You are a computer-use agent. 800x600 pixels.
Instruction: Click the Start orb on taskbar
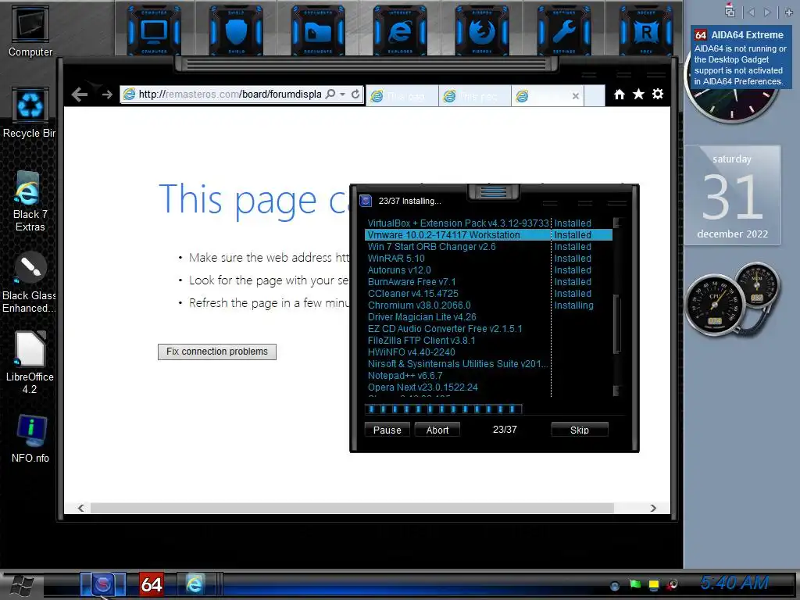(x=21, y=586)
